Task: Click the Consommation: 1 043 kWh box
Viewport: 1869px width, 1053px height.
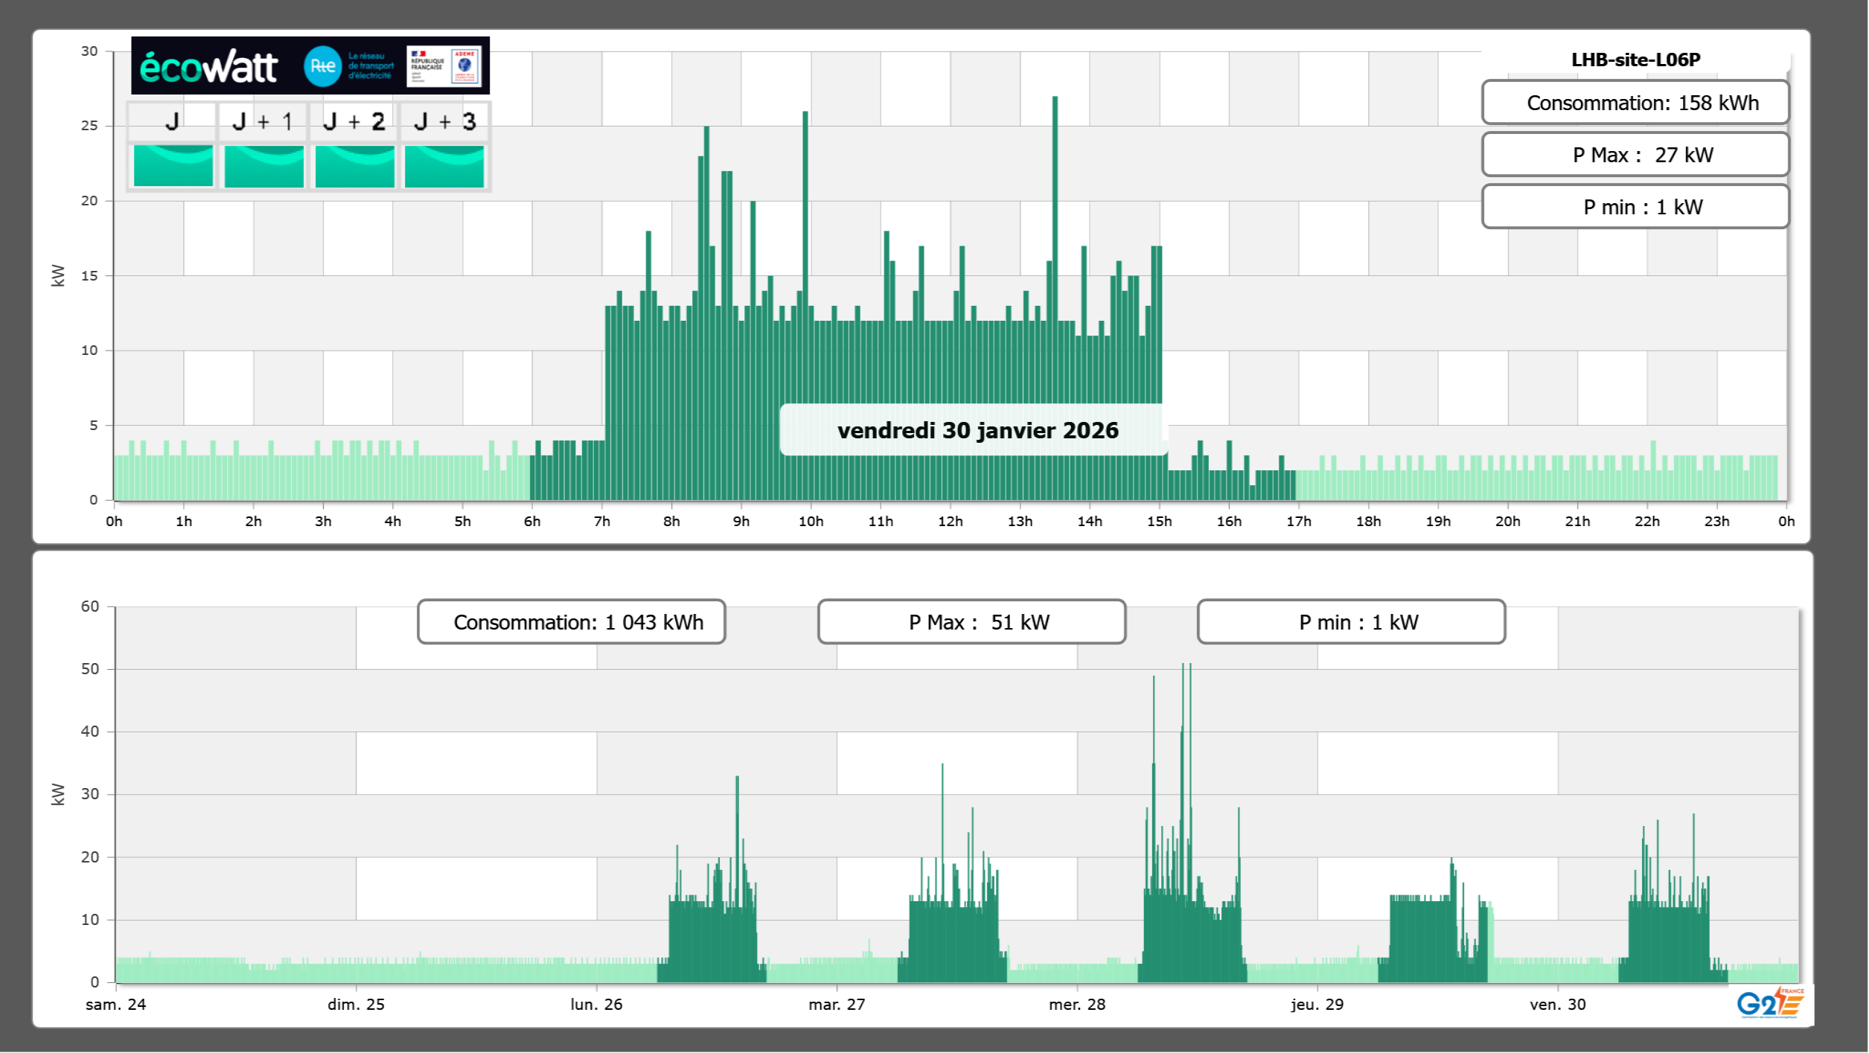Action: tap(571, 622)
